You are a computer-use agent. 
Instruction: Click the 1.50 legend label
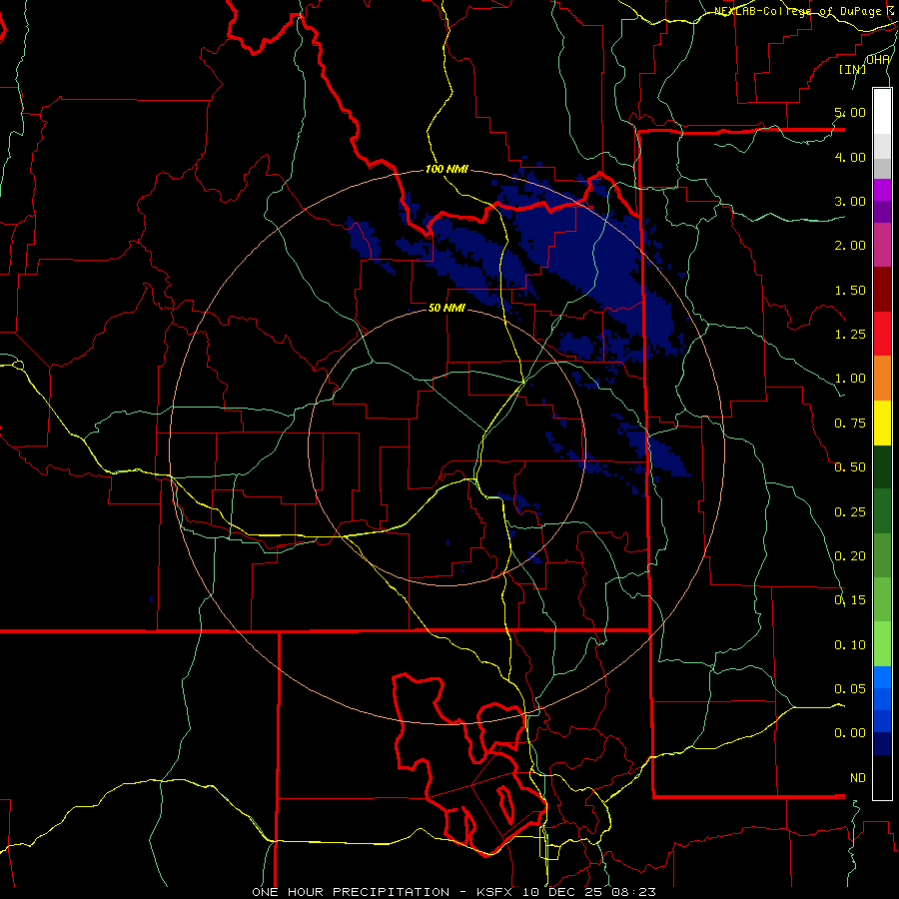pos(850,290)
